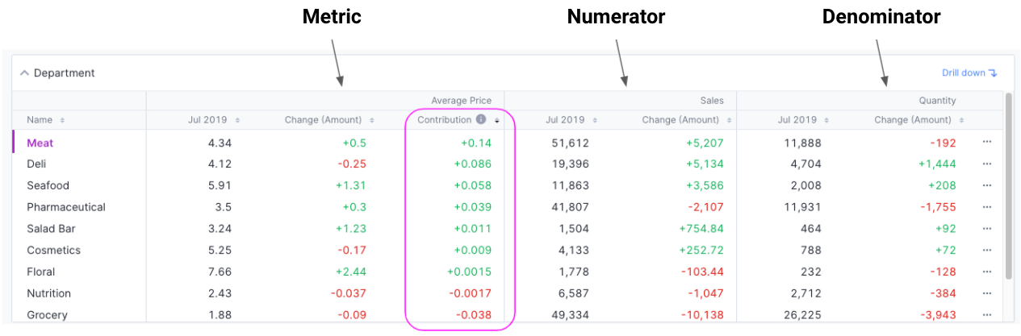Open more options for Floral row
Screen dimensions: 1021x336
point(987,272)
